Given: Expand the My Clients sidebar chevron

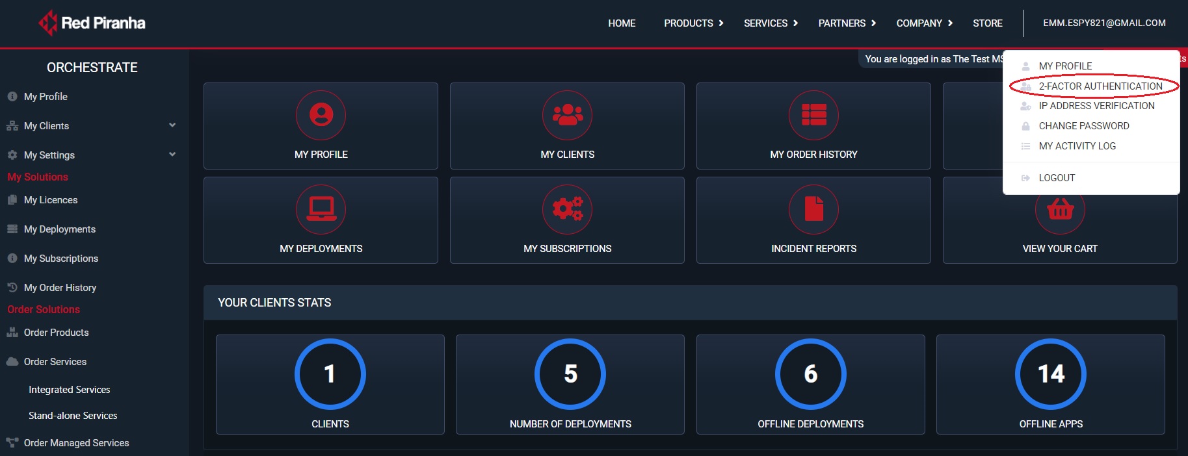Looking at the screenshot, I should [x=172, y=125].
